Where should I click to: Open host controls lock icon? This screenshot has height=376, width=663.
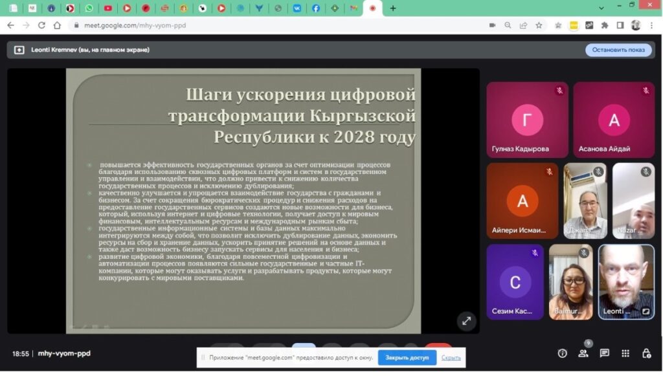[x=646, y=353]
